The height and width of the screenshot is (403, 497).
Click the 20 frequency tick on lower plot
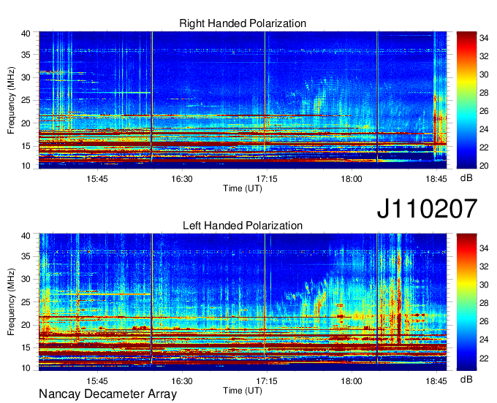coord(26,325)
